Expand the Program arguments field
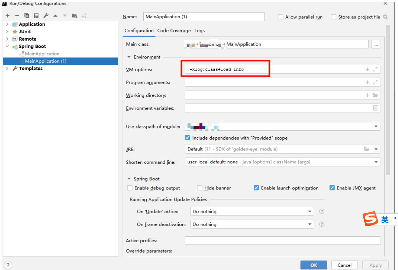Image resolution: width=398 pixels, height=270 pixels. pyautogui.click(x=375, y=82)
